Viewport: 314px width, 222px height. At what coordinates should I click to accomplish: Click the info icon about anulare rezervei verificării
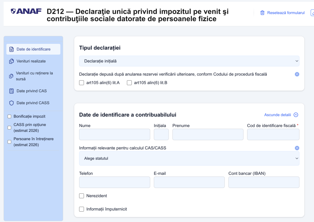click(297, 74)
